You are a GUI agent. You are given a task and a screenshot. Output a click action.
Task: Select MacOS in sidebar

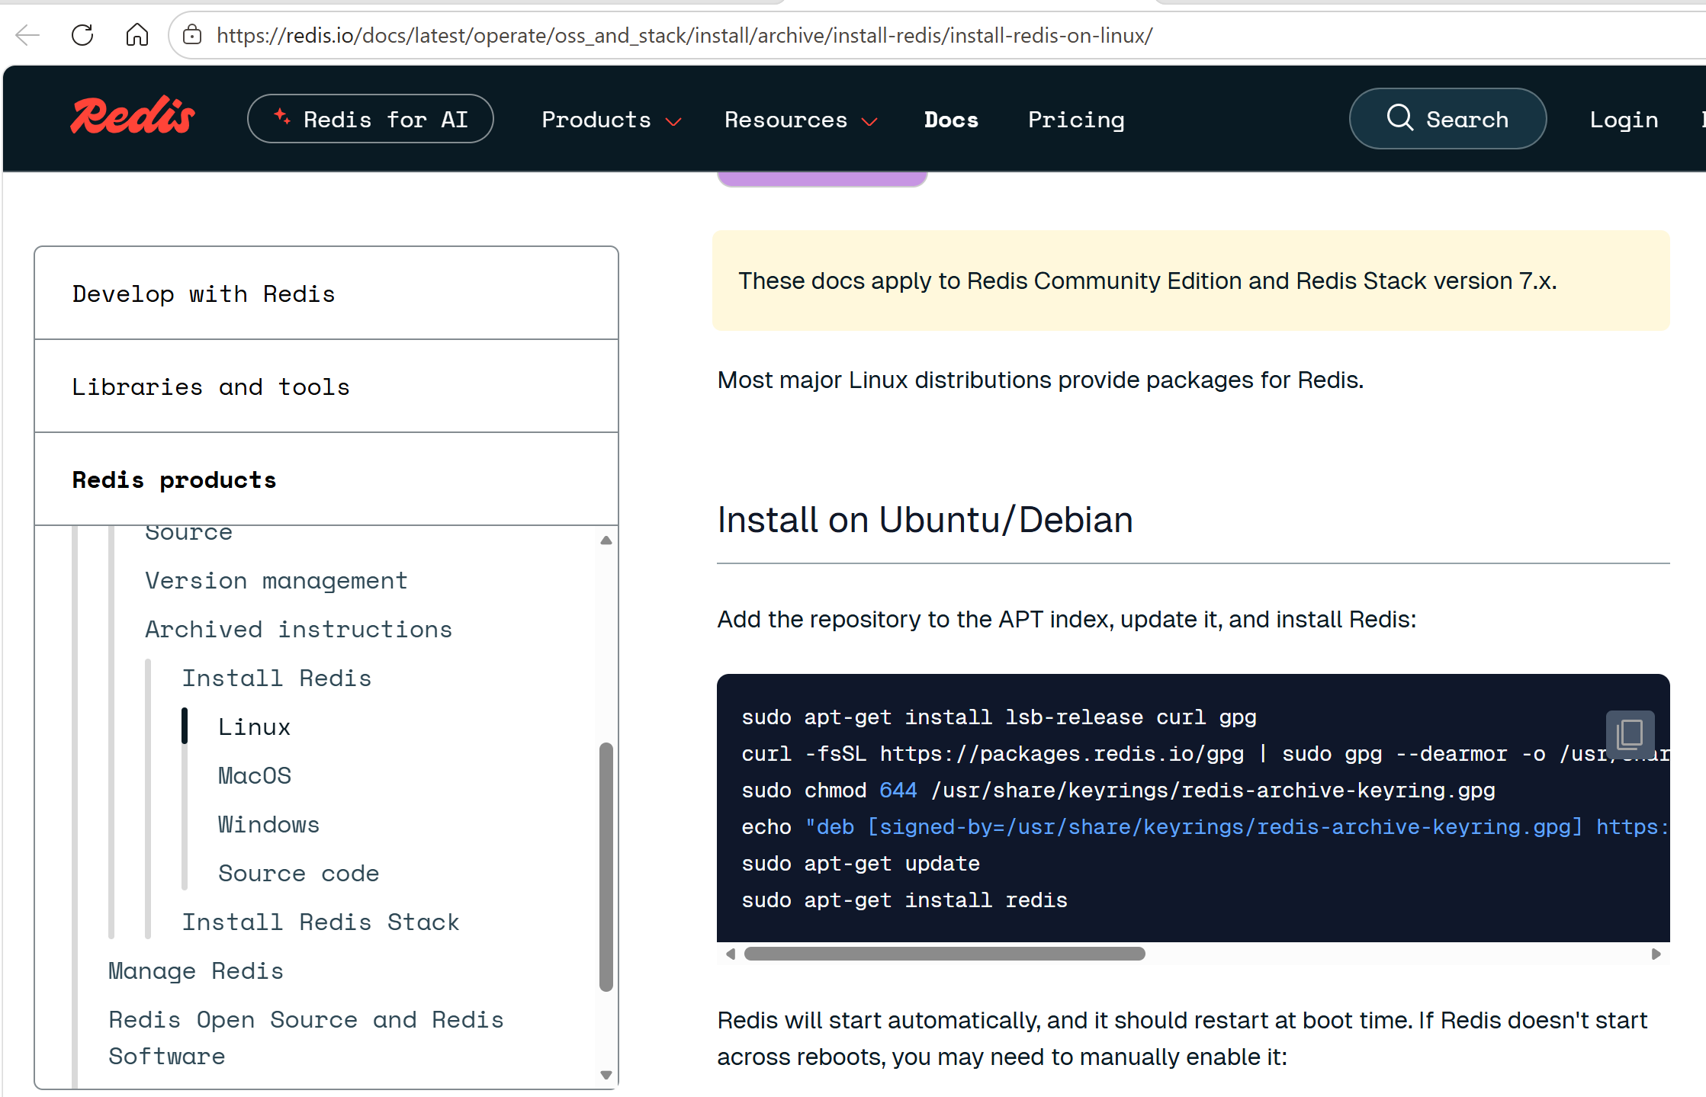pyautogui.click(x=255, y=776)
